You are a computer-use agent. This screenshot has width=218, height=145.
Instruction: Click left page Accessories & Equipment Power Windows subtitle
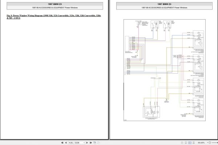tap(55, 8)
